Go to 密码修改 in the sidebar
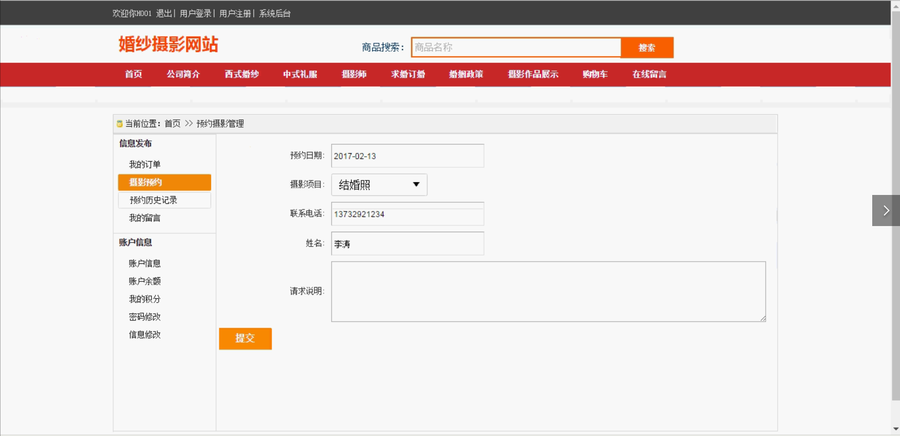The width and height of the screenshot is (900, 436). [x=145, y=317]
